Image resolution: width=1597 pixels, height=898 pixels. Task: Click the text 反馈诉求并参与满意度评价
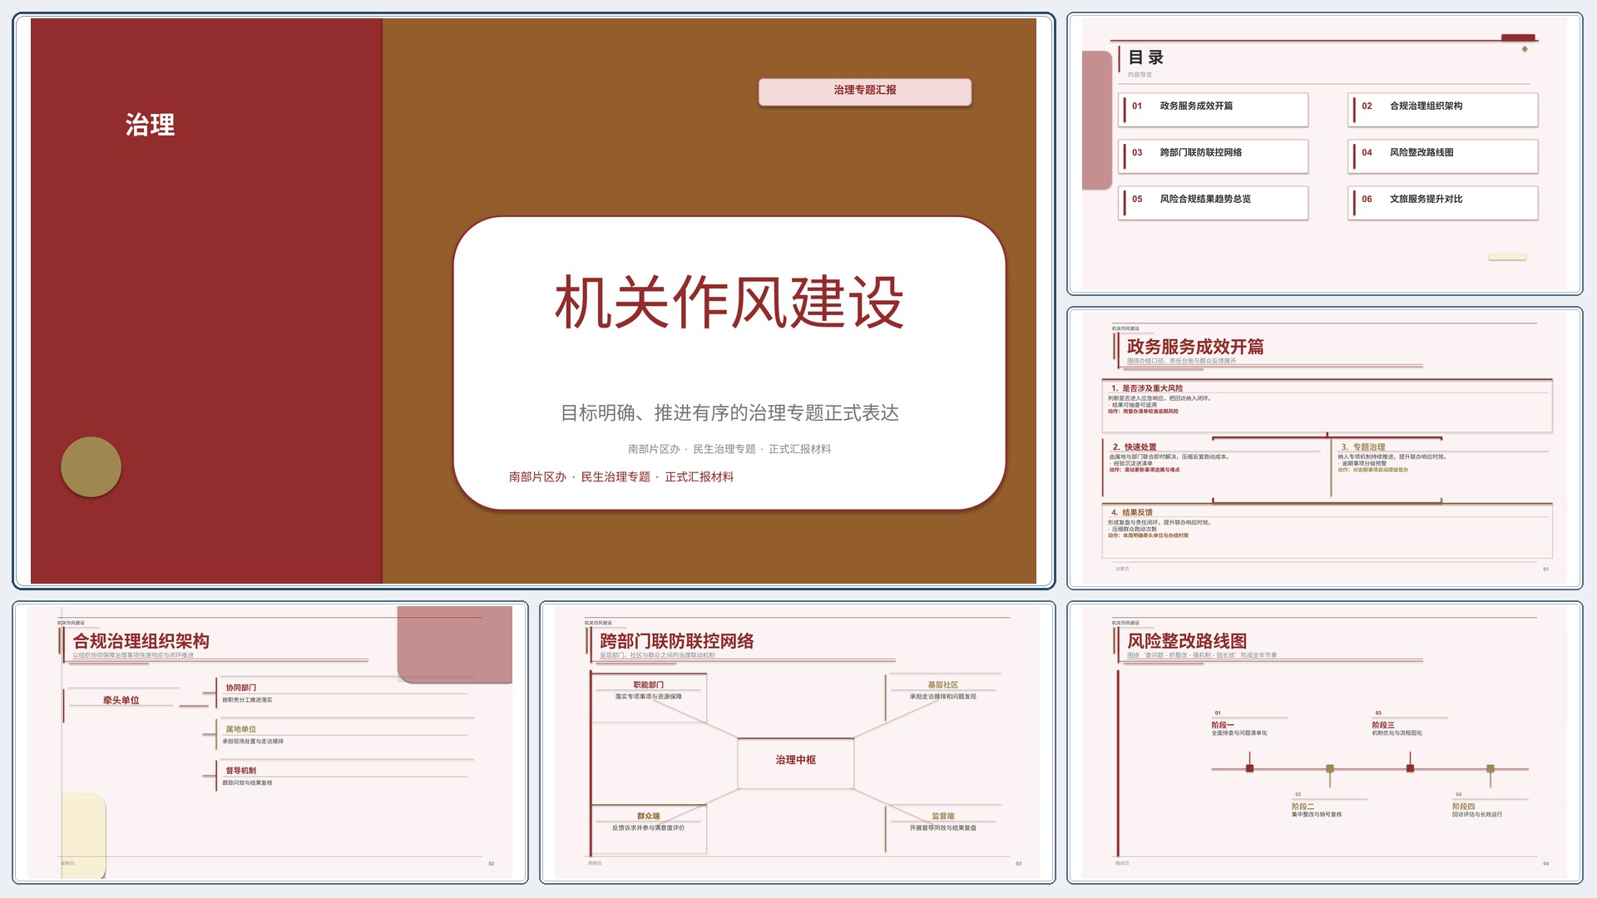pyautogui.click(x=649, y=828)
